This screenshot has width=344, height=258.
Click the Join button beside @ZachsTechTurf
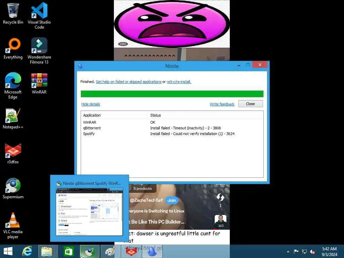172,200
